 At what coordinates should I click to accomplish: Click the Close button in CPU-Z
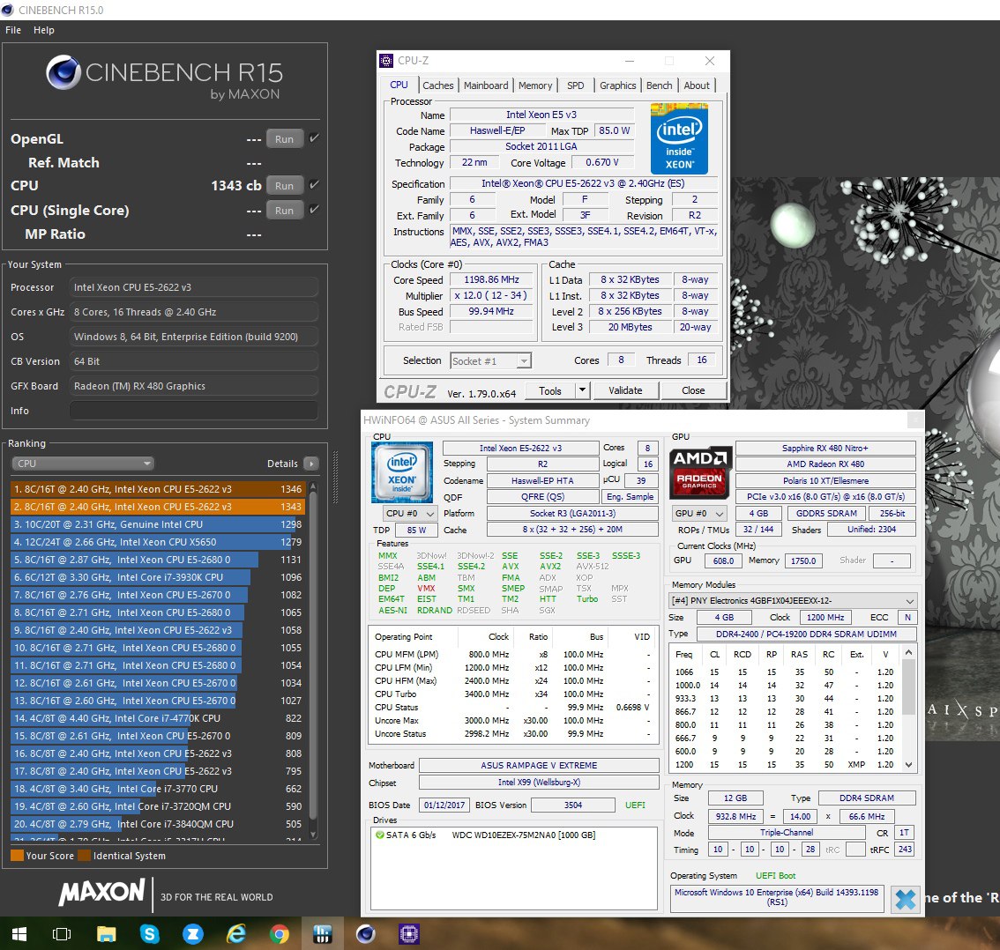click(x=693, y=390)
